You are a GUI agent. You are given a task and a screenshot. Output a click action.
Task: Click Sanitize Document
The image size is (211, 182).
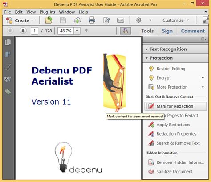pos(174,172)
